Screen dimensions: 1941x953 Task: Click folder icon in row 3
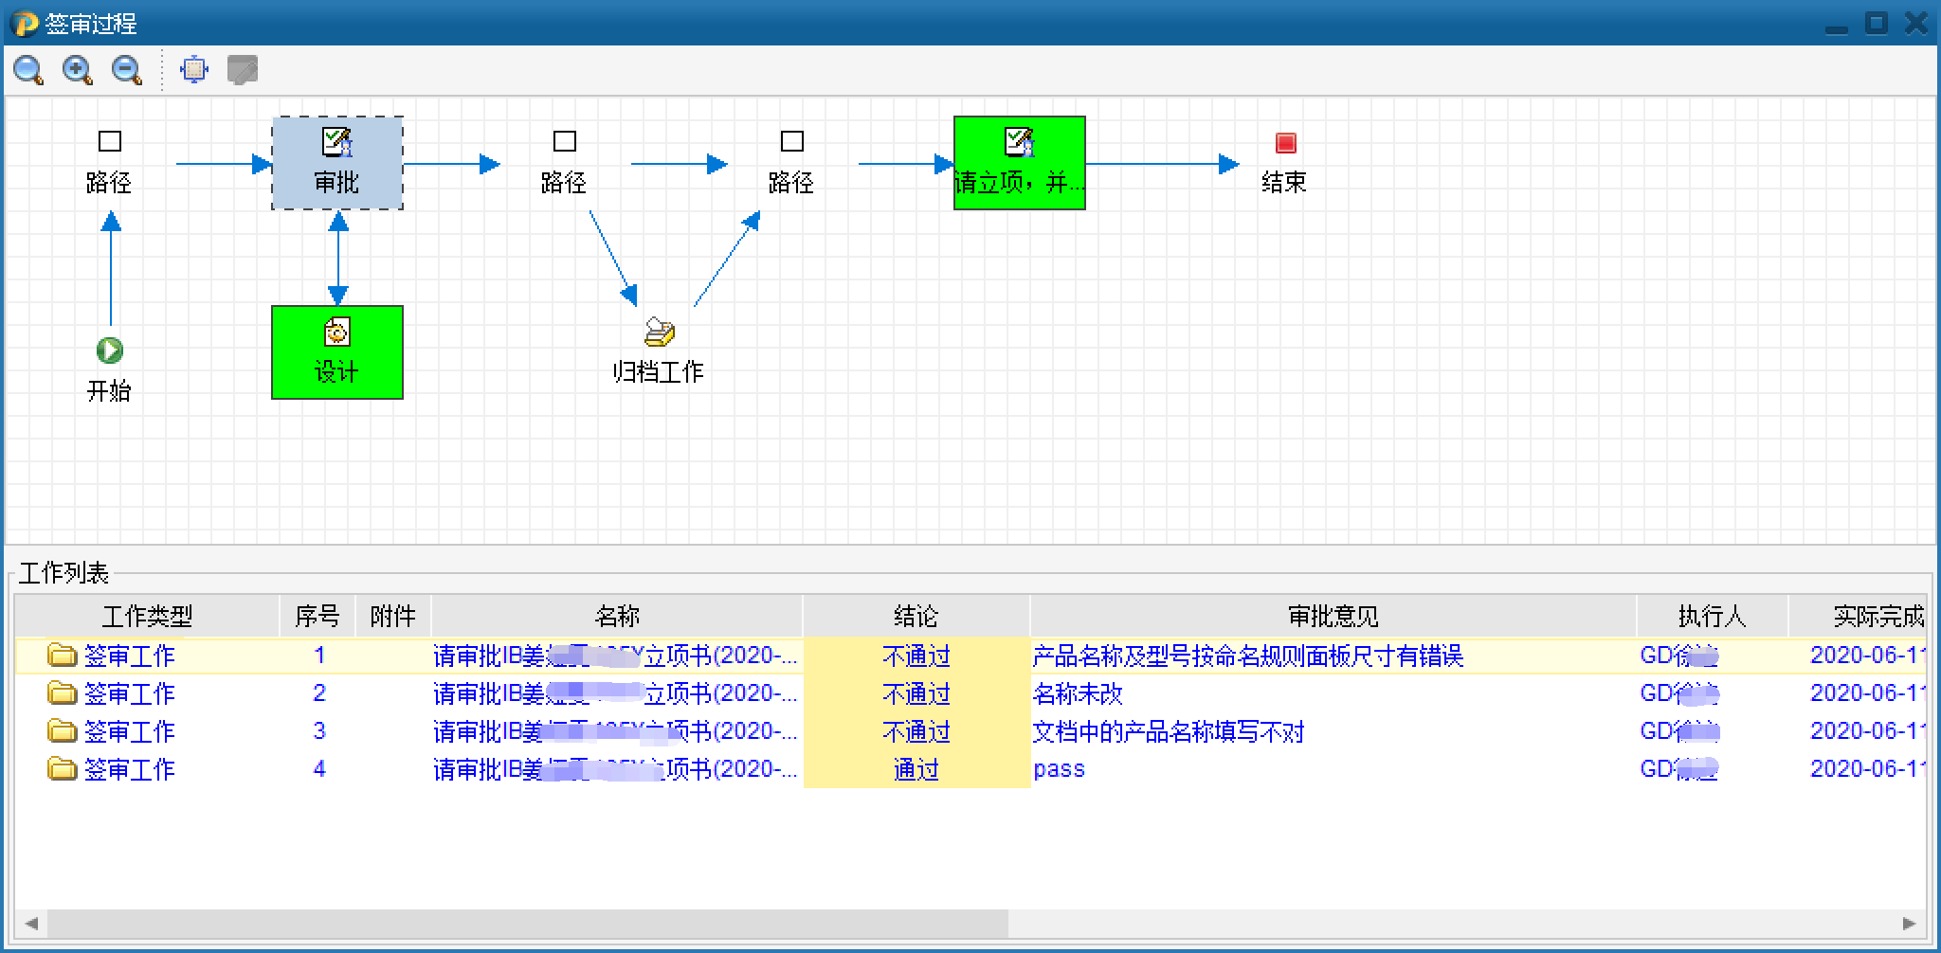[63, 731]
